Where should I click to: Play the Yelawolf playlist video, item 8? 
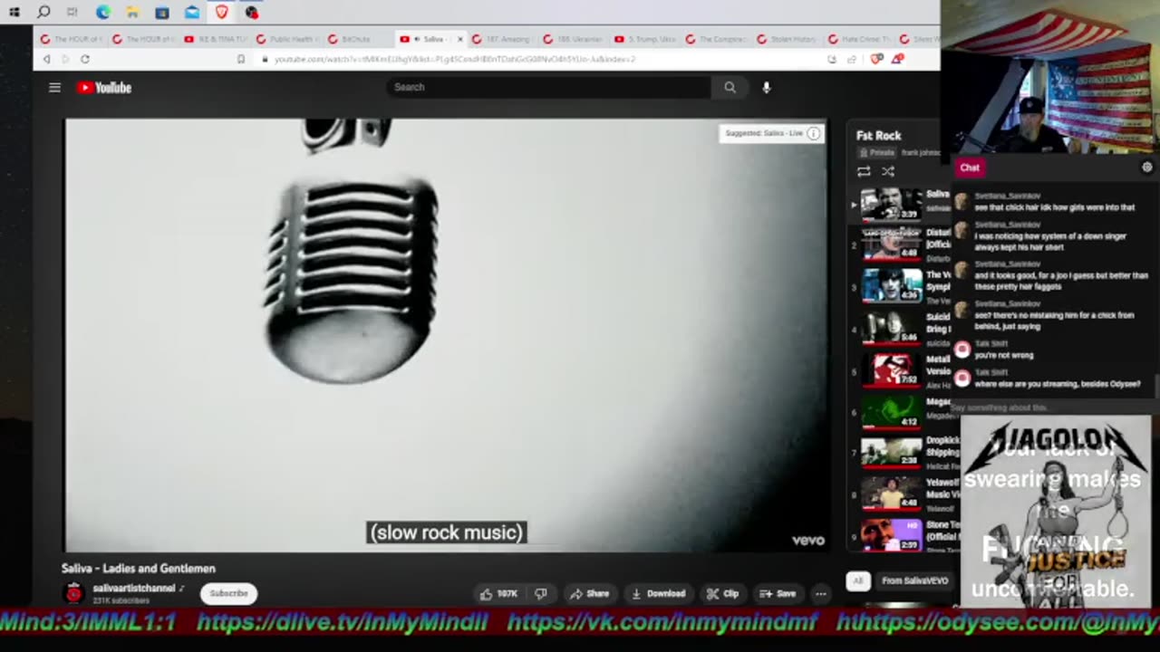(x=891, y=493)
